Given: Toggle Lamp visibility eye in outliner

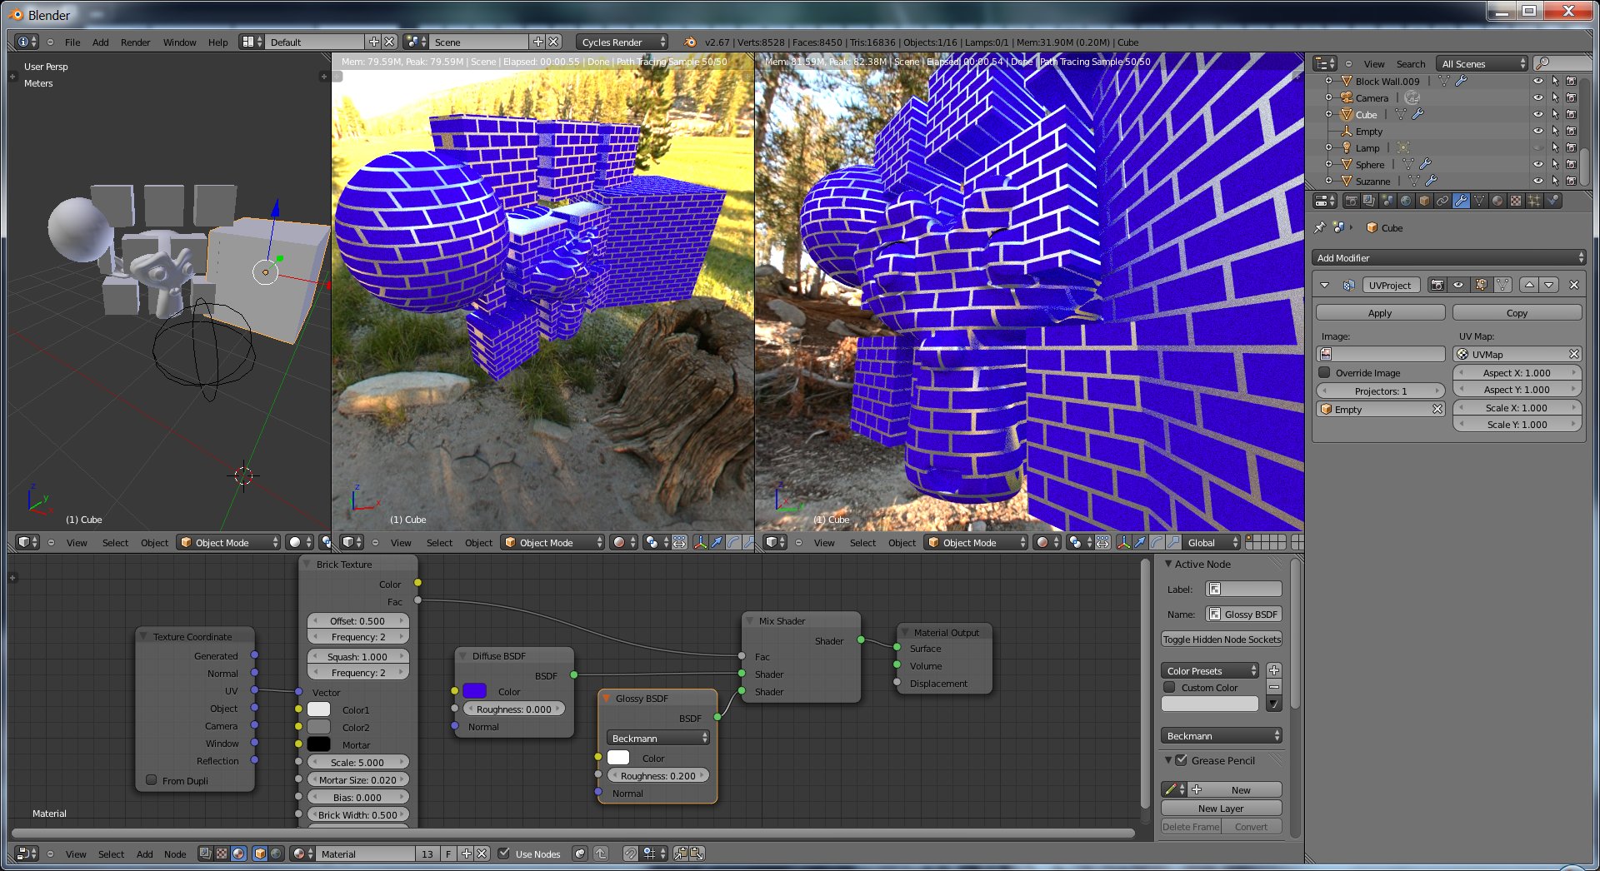Looking at the screenshot, I should coord(1538,147).
